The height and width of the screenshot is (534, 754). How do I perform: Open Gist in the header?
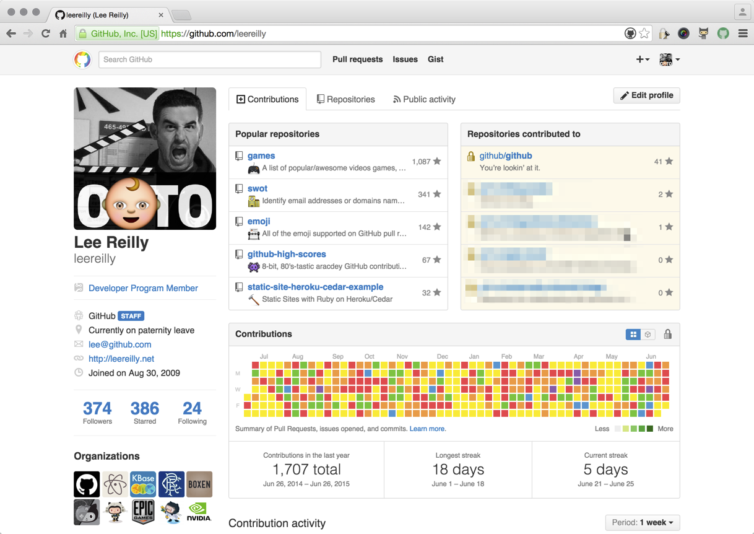point(436,59)
